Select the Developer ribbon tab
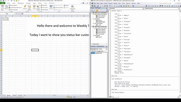 click(51, 3)
